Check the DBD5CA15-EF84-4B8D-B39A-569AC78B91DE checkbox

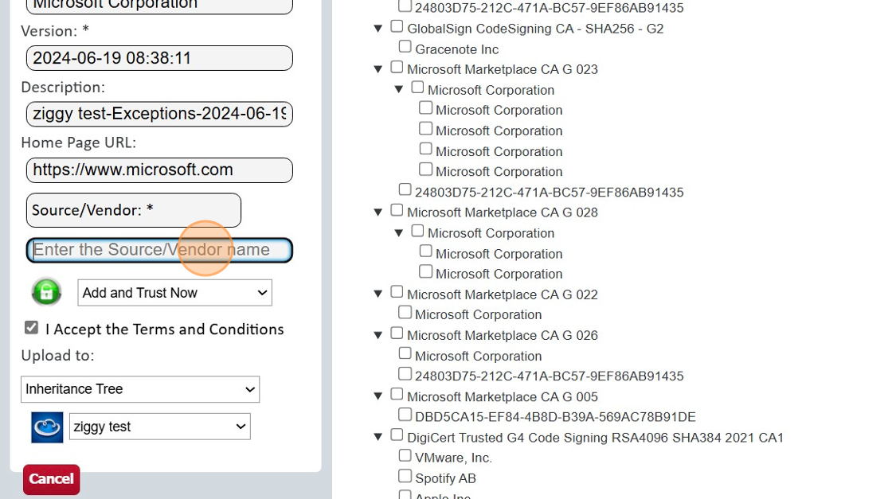pyautogui.click(x=405, y=415)
